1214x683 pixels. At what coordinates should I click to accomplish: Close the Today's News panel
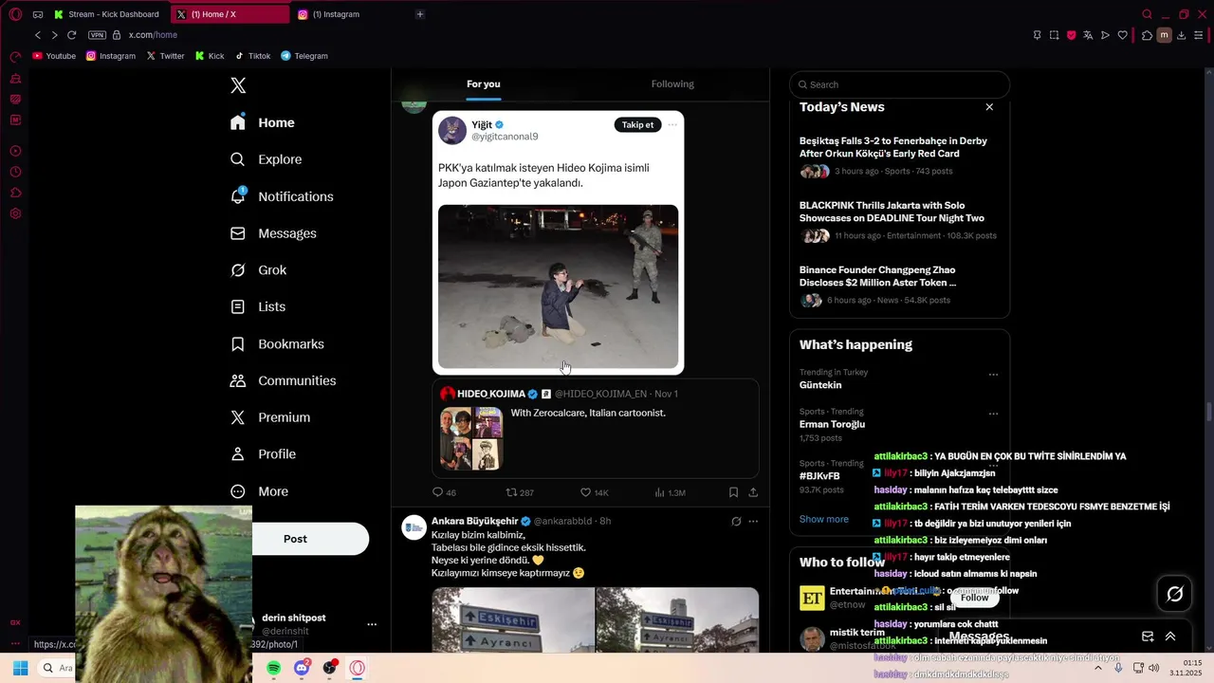989,107
